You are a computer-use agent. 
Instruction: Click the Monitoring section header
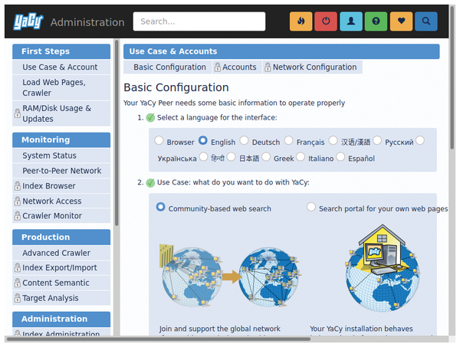coord(61,140)
